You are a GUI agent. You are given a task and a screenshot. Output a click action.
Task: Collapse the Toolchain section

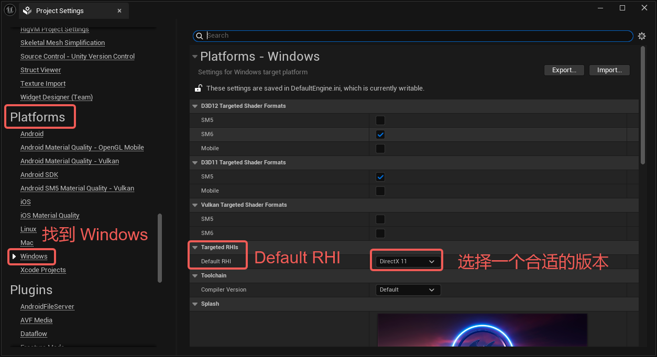point(195,275)
